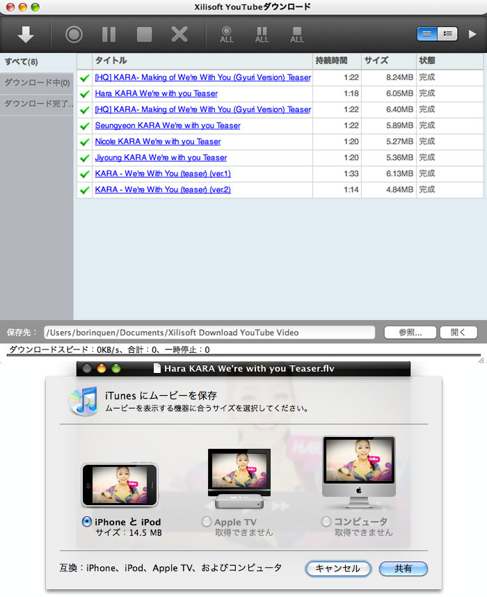Sort by サイズ column header
The image size is (487, 597).
coord(388,61)
